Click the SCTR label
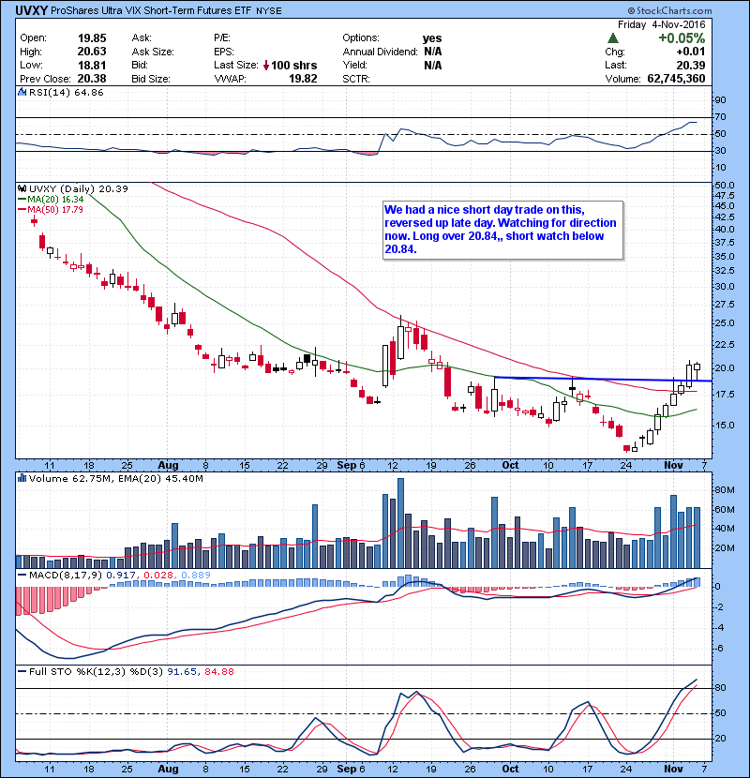The image size is (750, 778). 356,79
